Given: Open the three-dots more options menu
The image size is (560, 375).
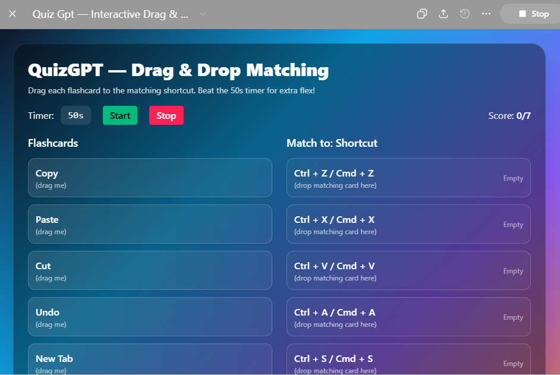Looking at the screenshot, I should (486, 14).
